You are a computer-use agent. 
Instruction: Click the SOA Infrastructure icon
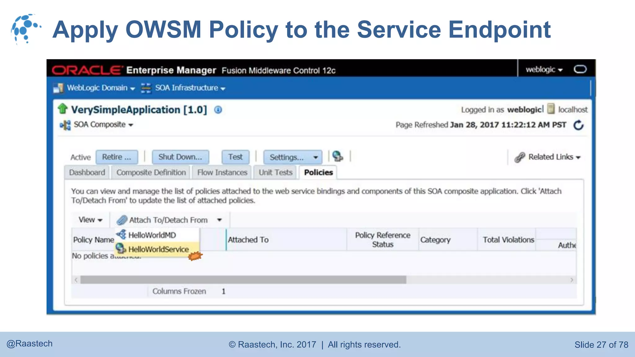click(146, 88)
